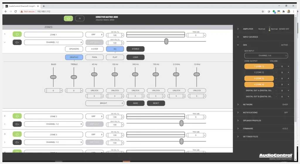Mute Zone 2 speaker icon

coord(17,124)
